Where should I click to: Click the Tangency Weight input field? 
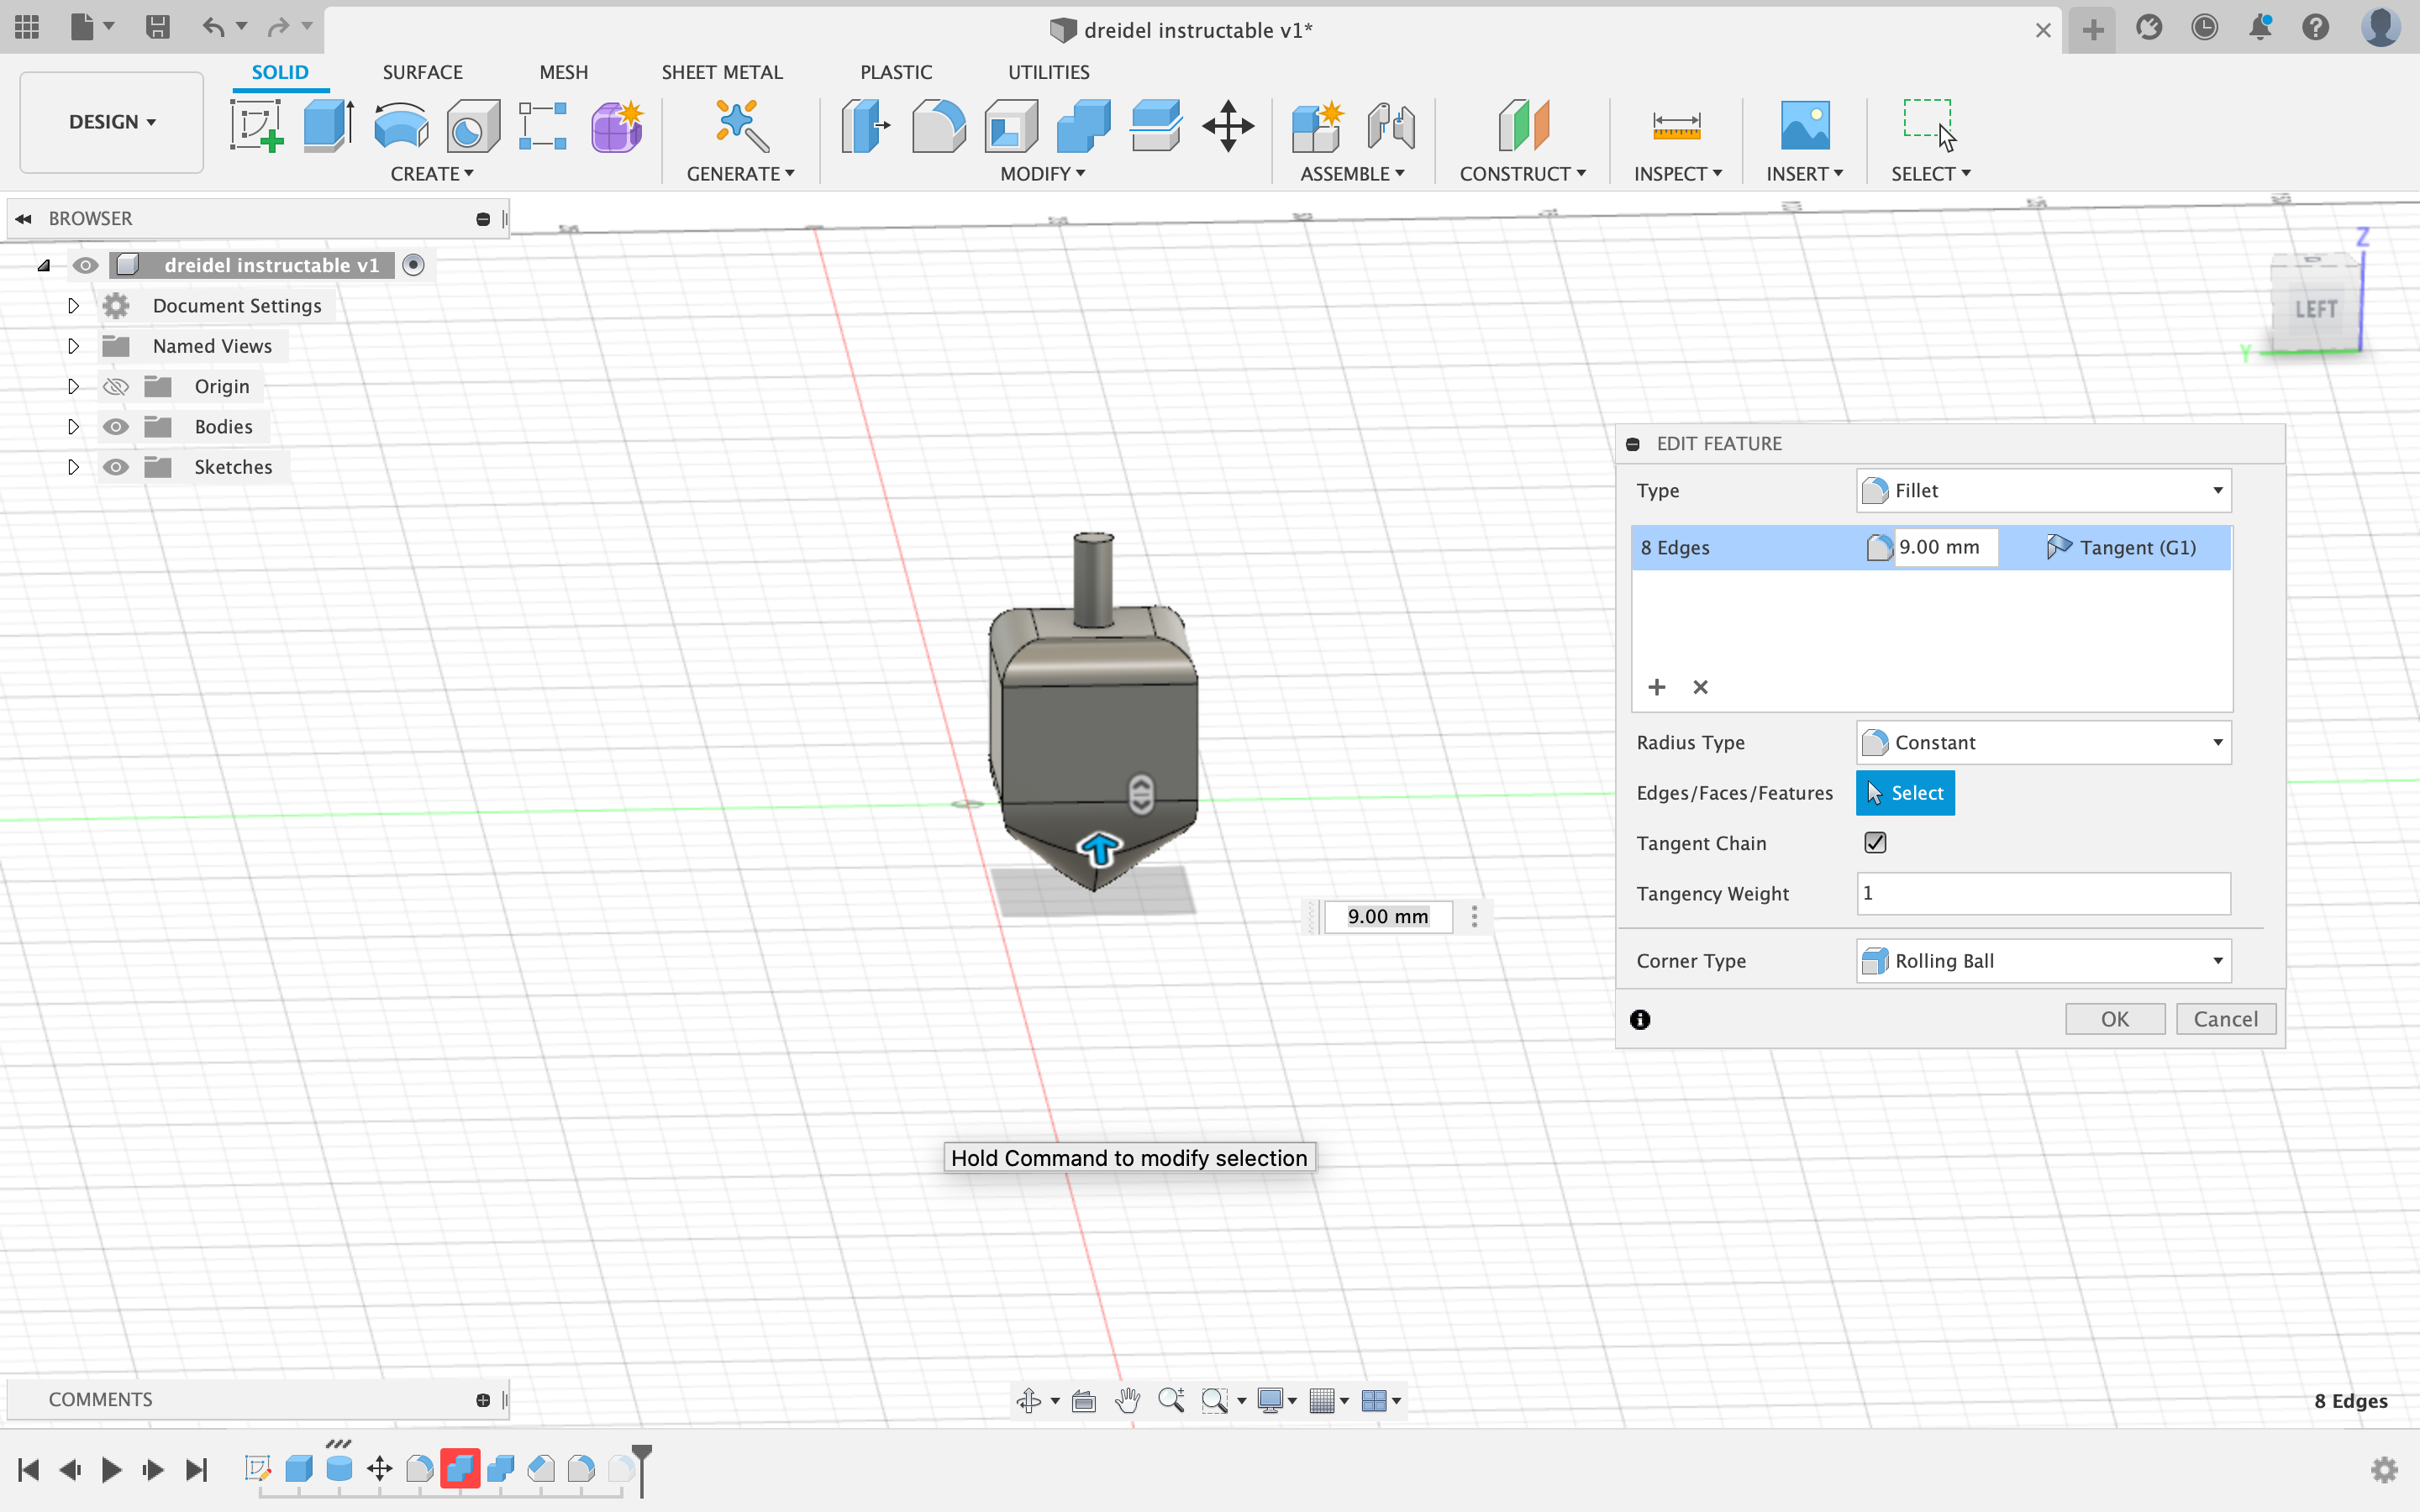2043,893
